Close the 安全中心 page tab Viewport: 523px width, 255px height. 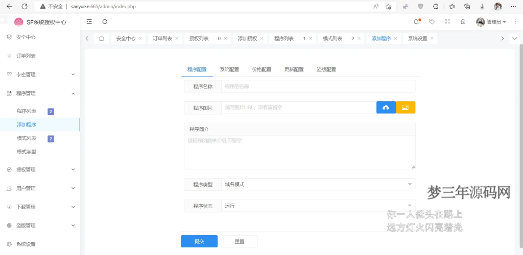tap(140, 39)
